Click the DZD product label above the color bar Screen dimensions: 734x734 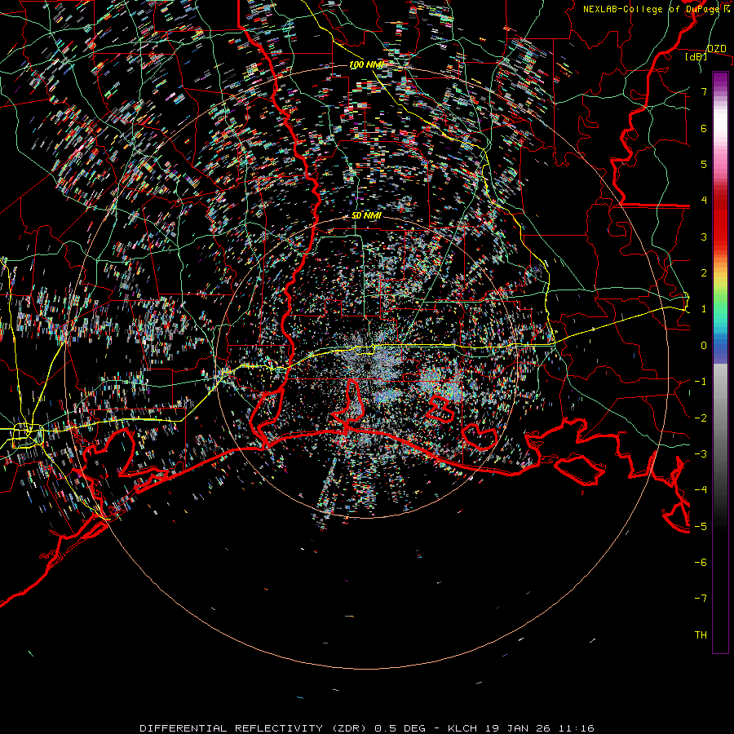(716, 49)
